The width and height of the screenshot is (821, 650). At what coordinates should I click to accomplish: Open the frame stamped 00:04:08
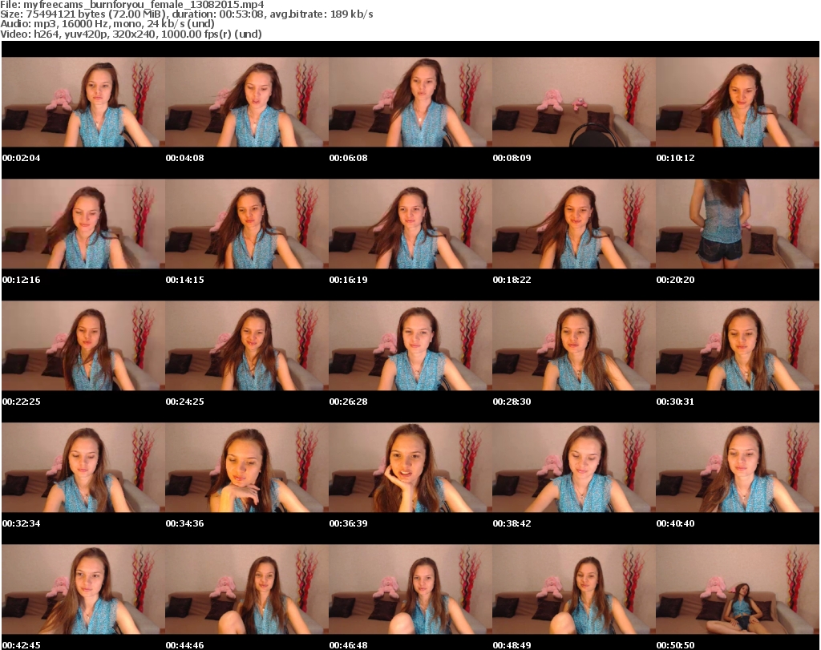click(247, 102)
